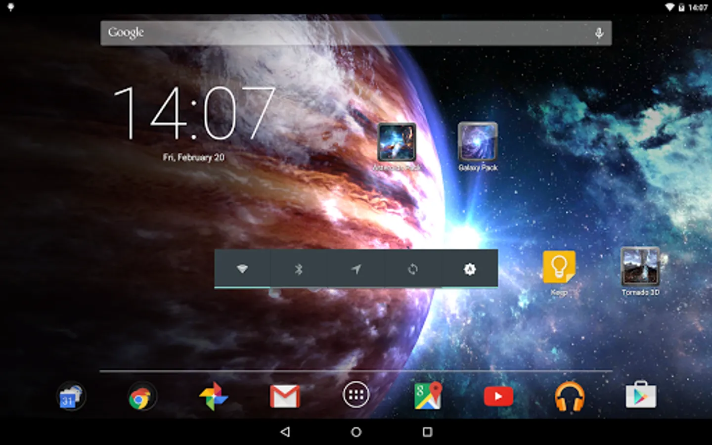The width and height of the screenshot is (712, 445).
Task: Toggle location in the power control widget
Action: 356,268
